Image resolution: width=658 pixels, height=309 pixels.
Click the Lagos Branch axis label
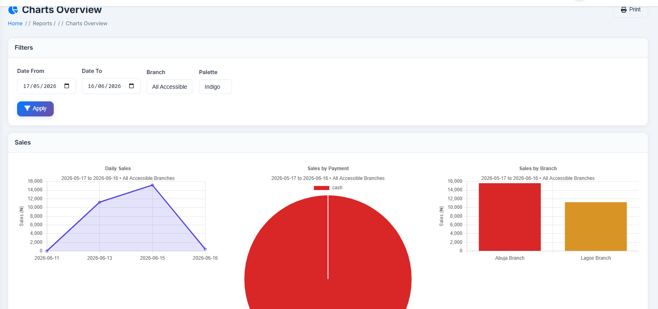(x=596, y=258)
